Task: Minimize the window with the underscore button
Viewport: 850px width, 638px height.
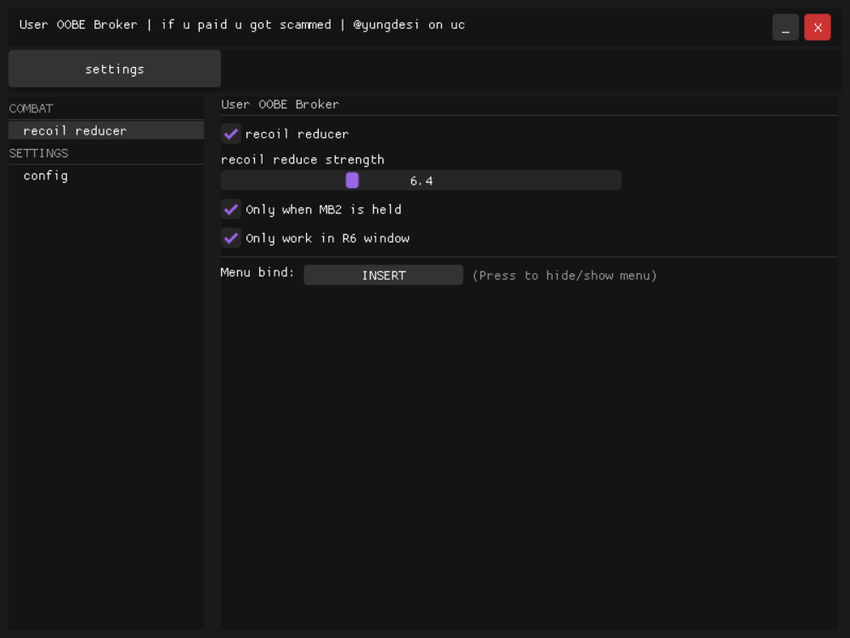Action: coord(785,27)
